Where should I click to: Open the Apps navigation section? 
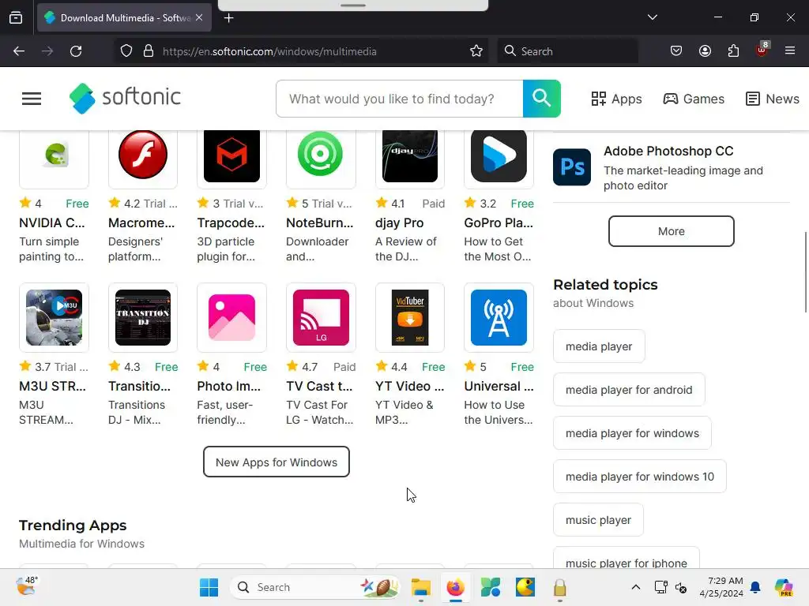pos(616,99)
